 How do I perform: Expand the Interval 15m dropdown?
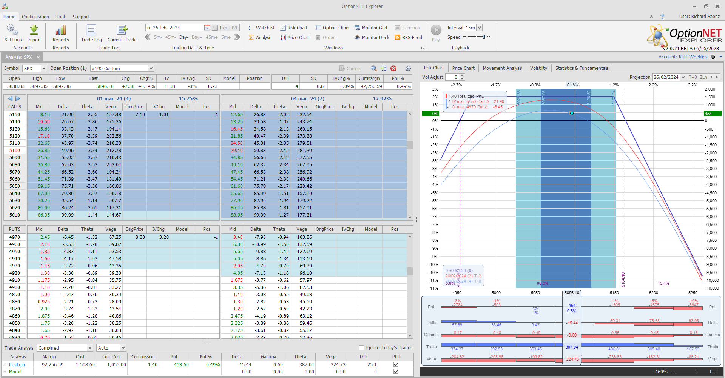pyautogui.click(x=480, y=28)
